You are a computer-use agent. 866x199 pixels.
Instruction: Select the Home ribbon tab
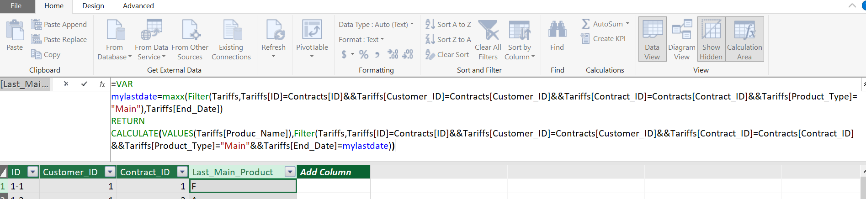tap(54, 6)
